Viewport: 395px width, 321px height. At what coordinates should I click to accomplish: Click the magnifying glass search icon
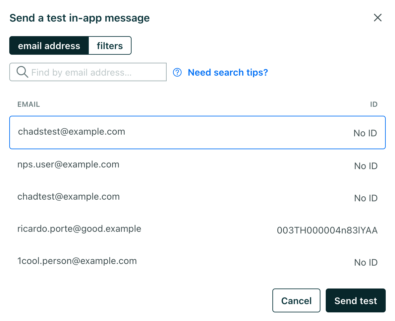22,72
